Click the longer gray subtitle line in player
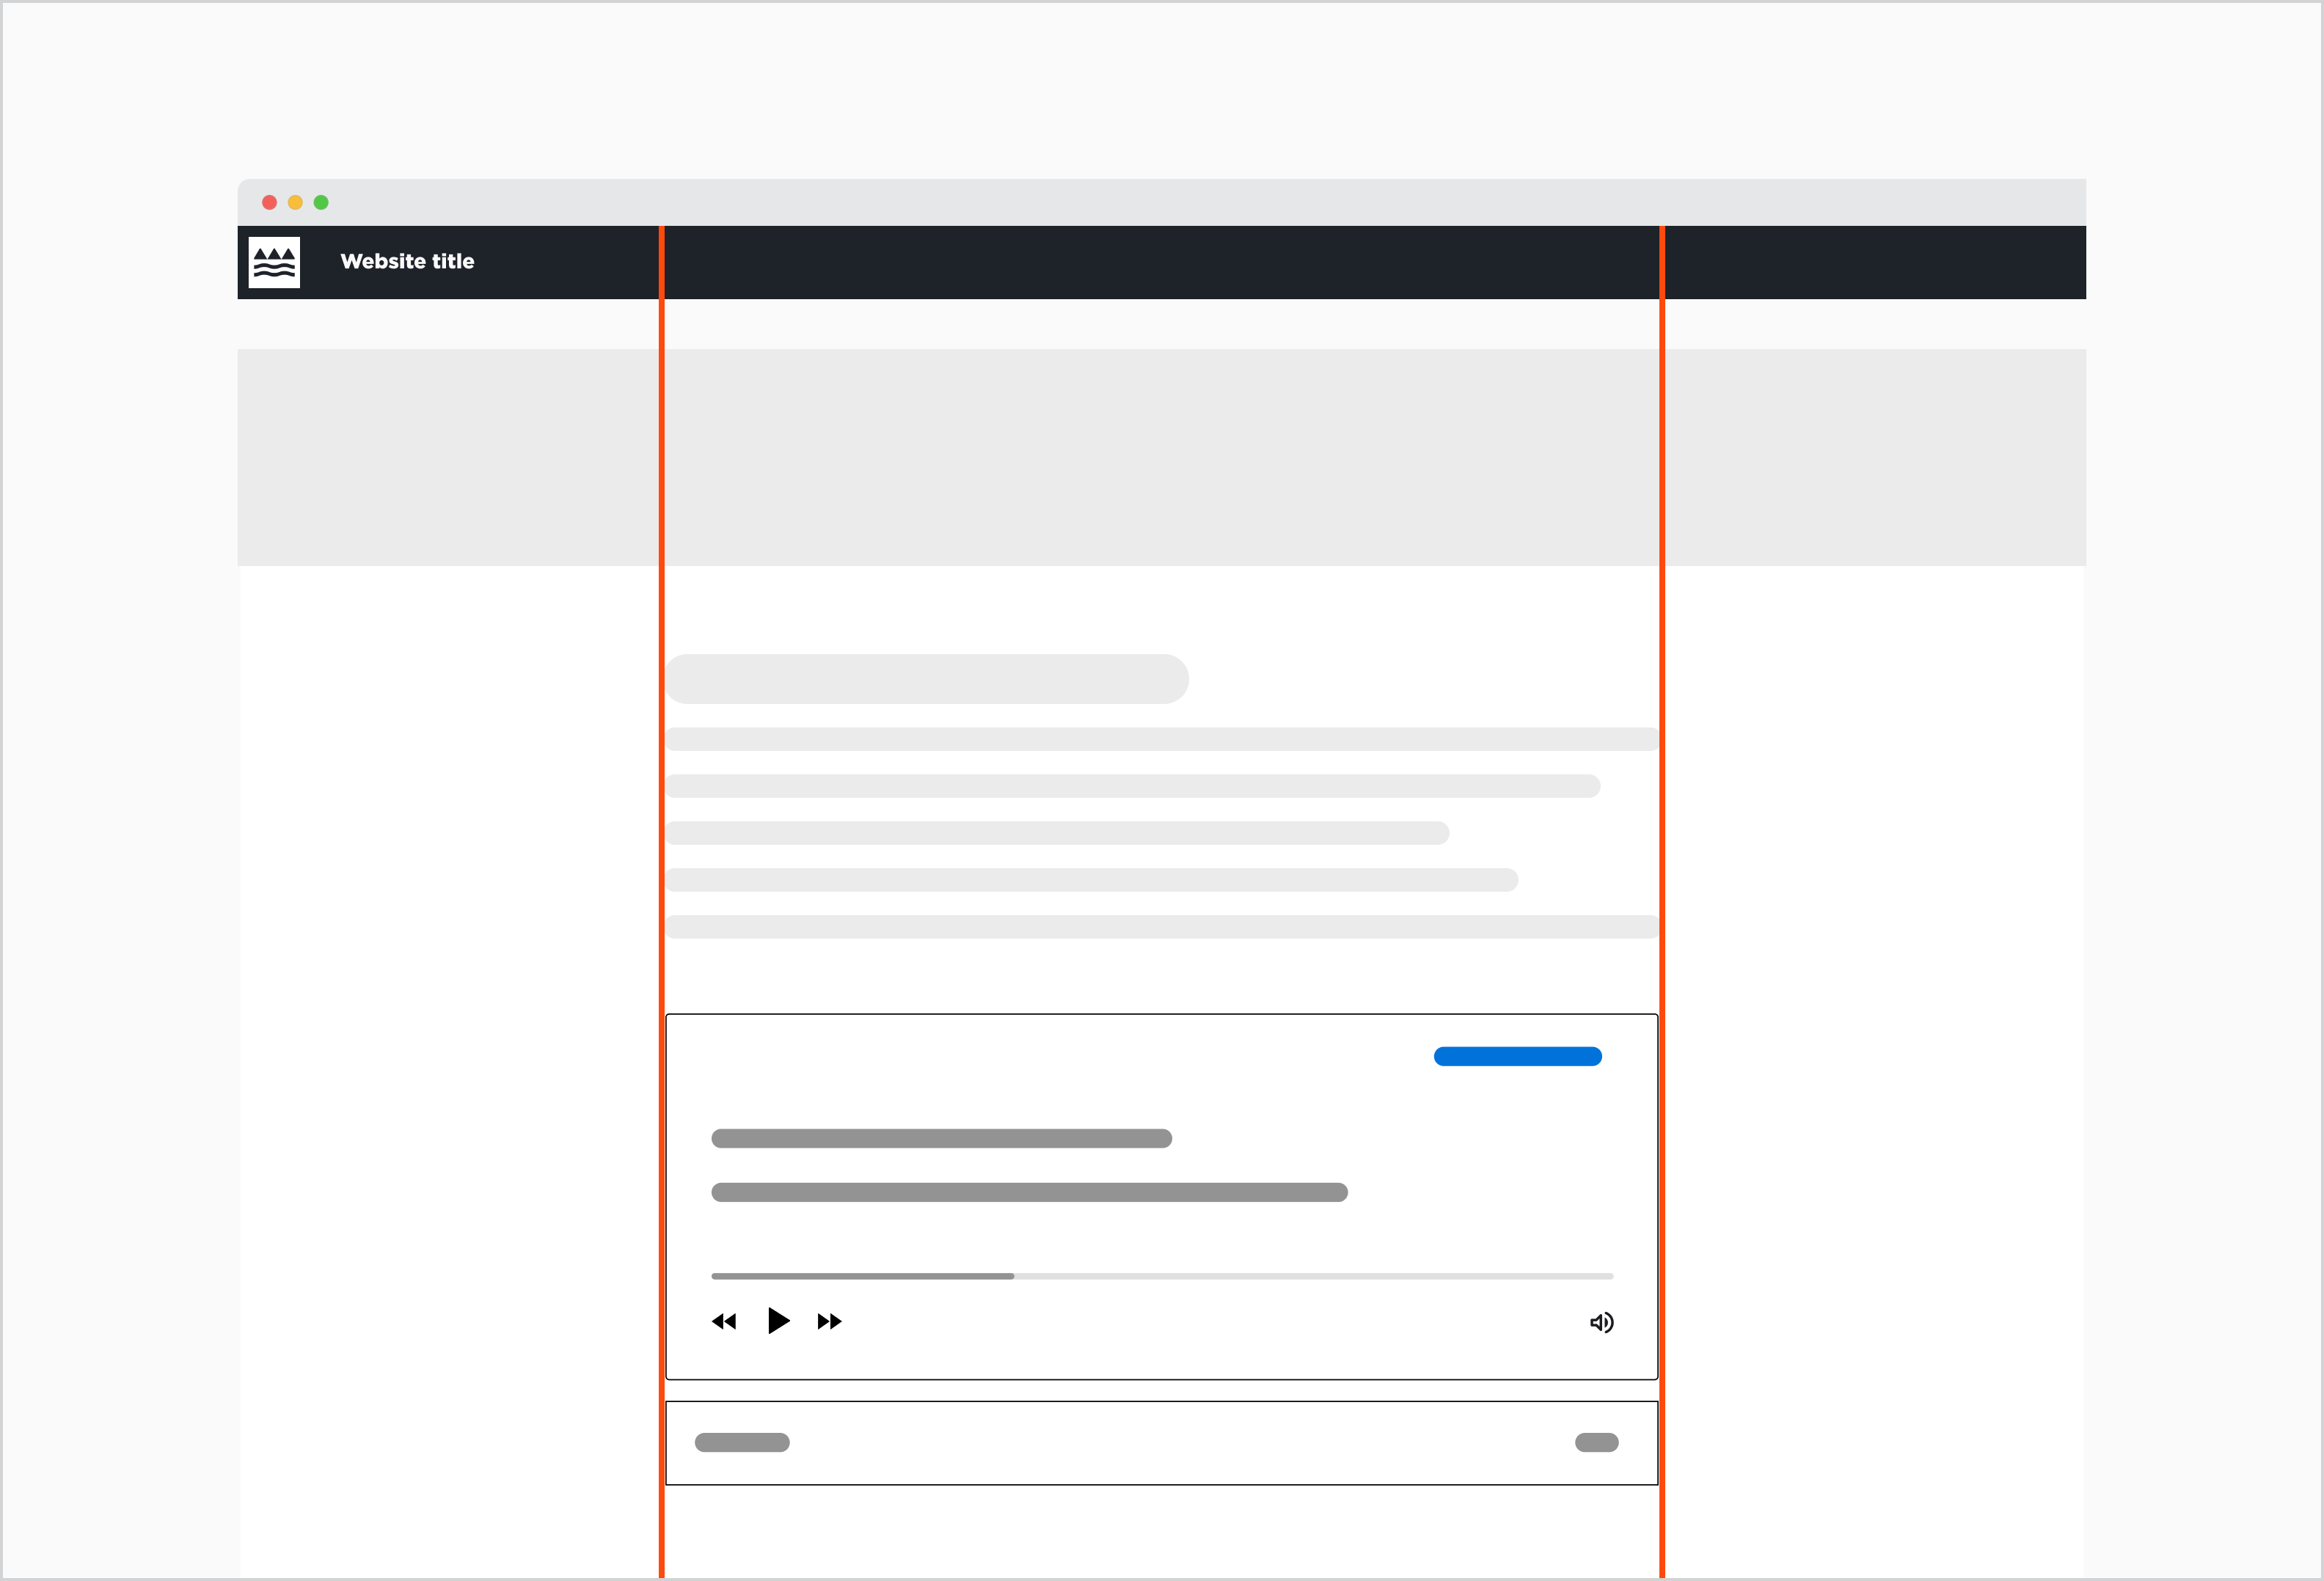The height and width of the screenshot is (1581, 2324). click(1029, 1192)
